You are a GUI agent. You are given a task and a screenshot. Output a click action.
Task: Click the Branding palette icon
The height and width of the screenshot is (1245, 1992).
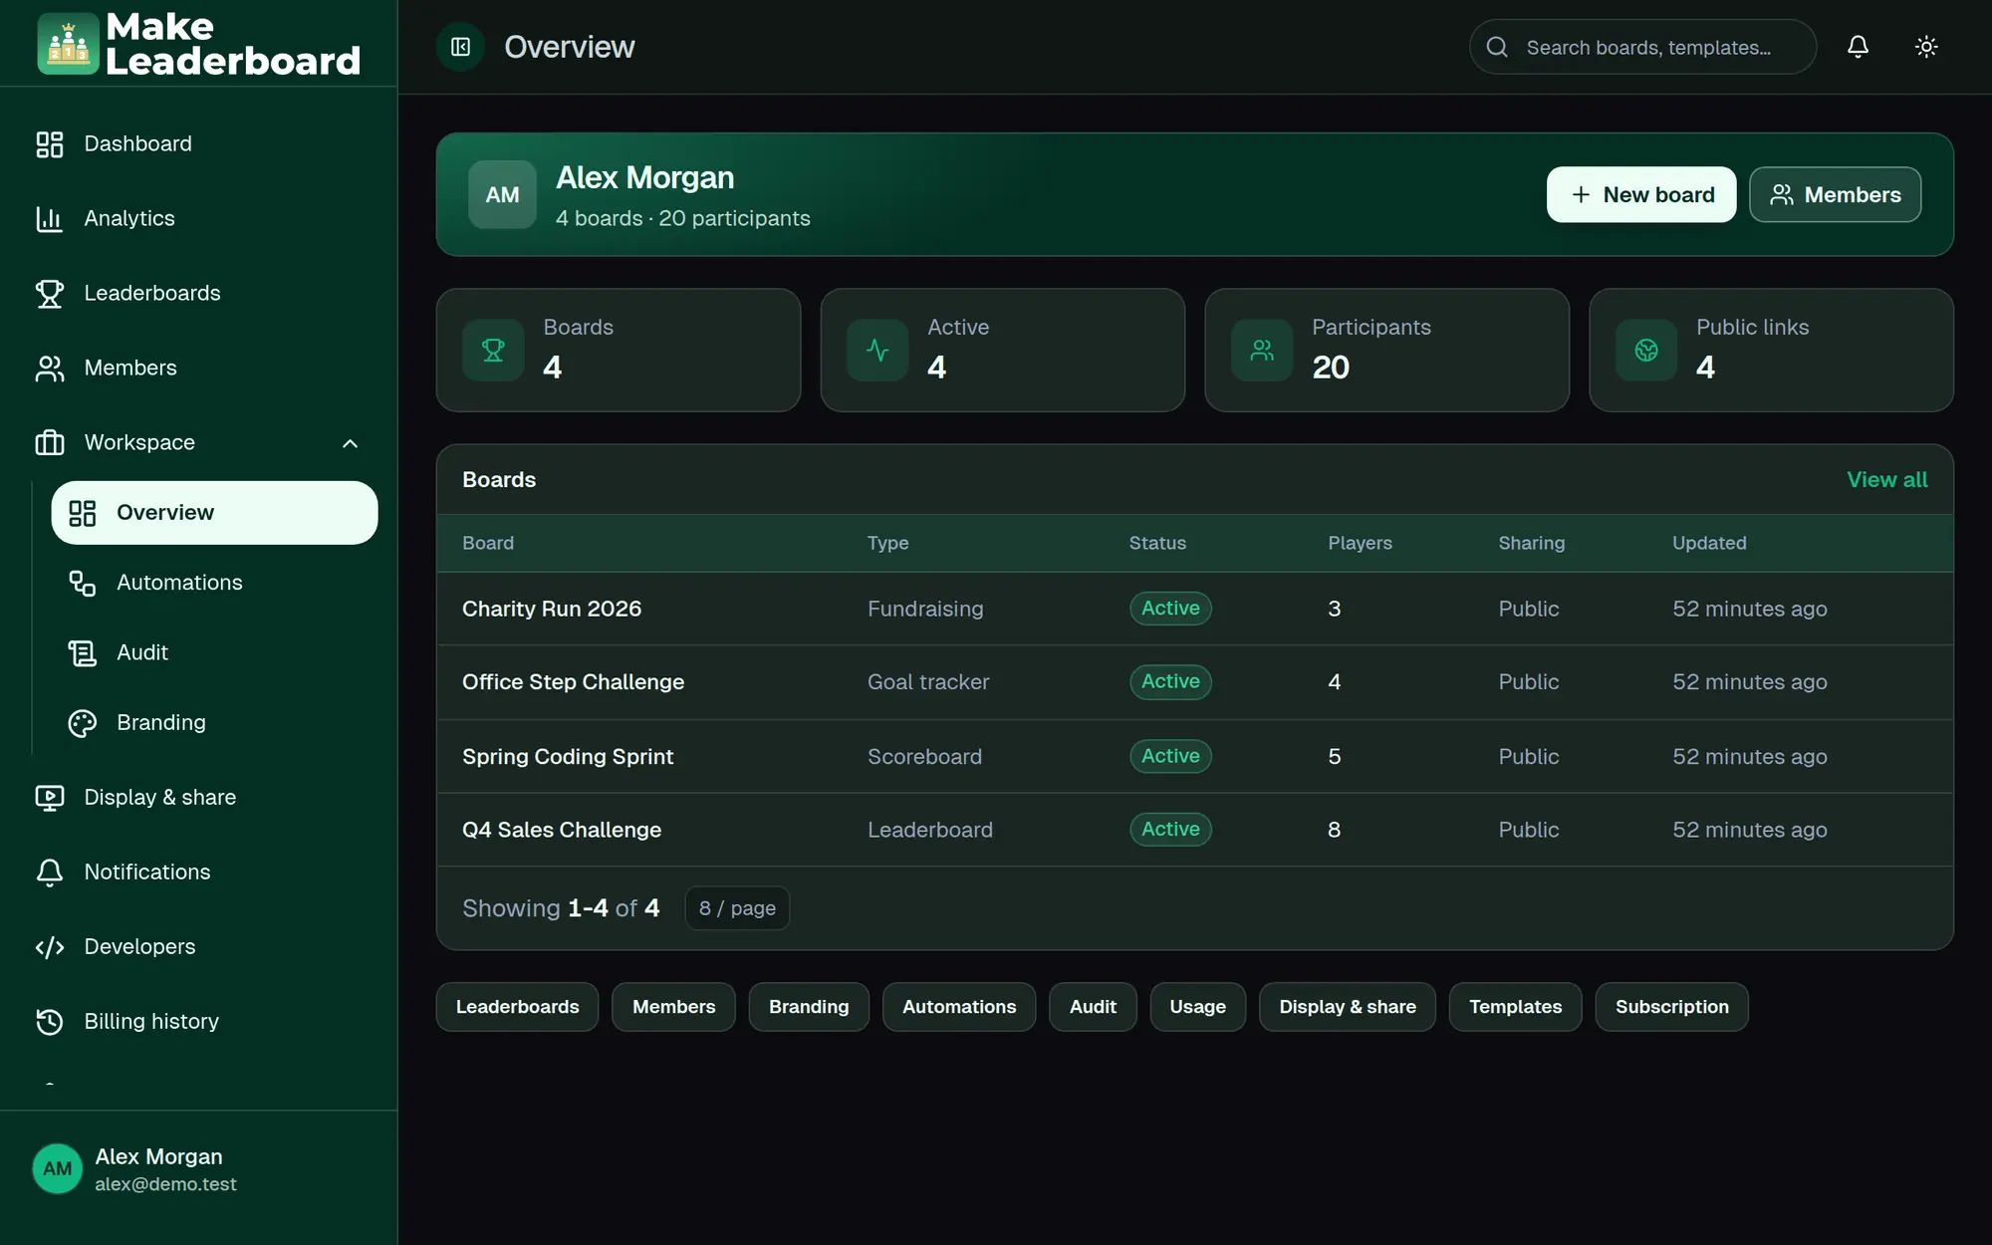(x=83, y=722)
